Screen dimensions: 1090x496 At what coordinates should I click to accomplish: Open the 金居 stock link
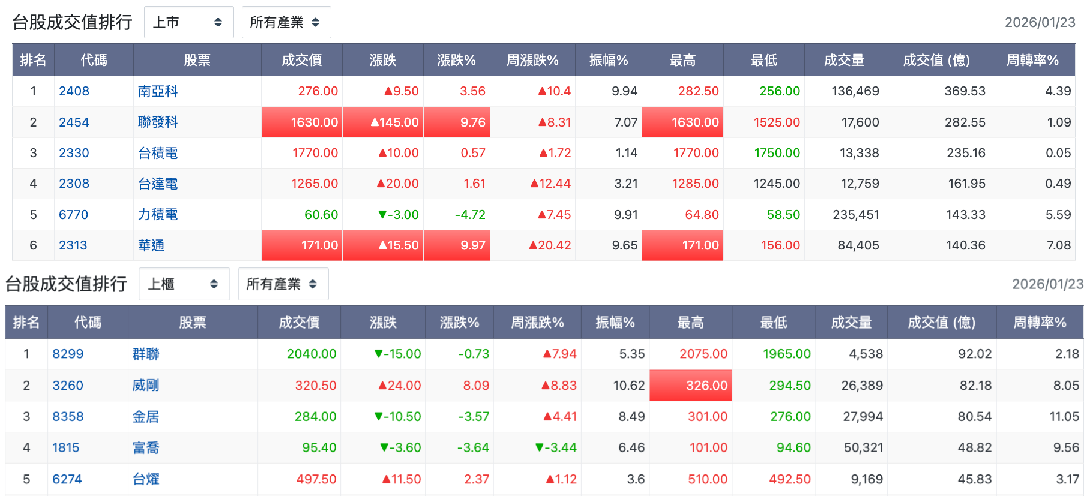click(x=146, y=417)
